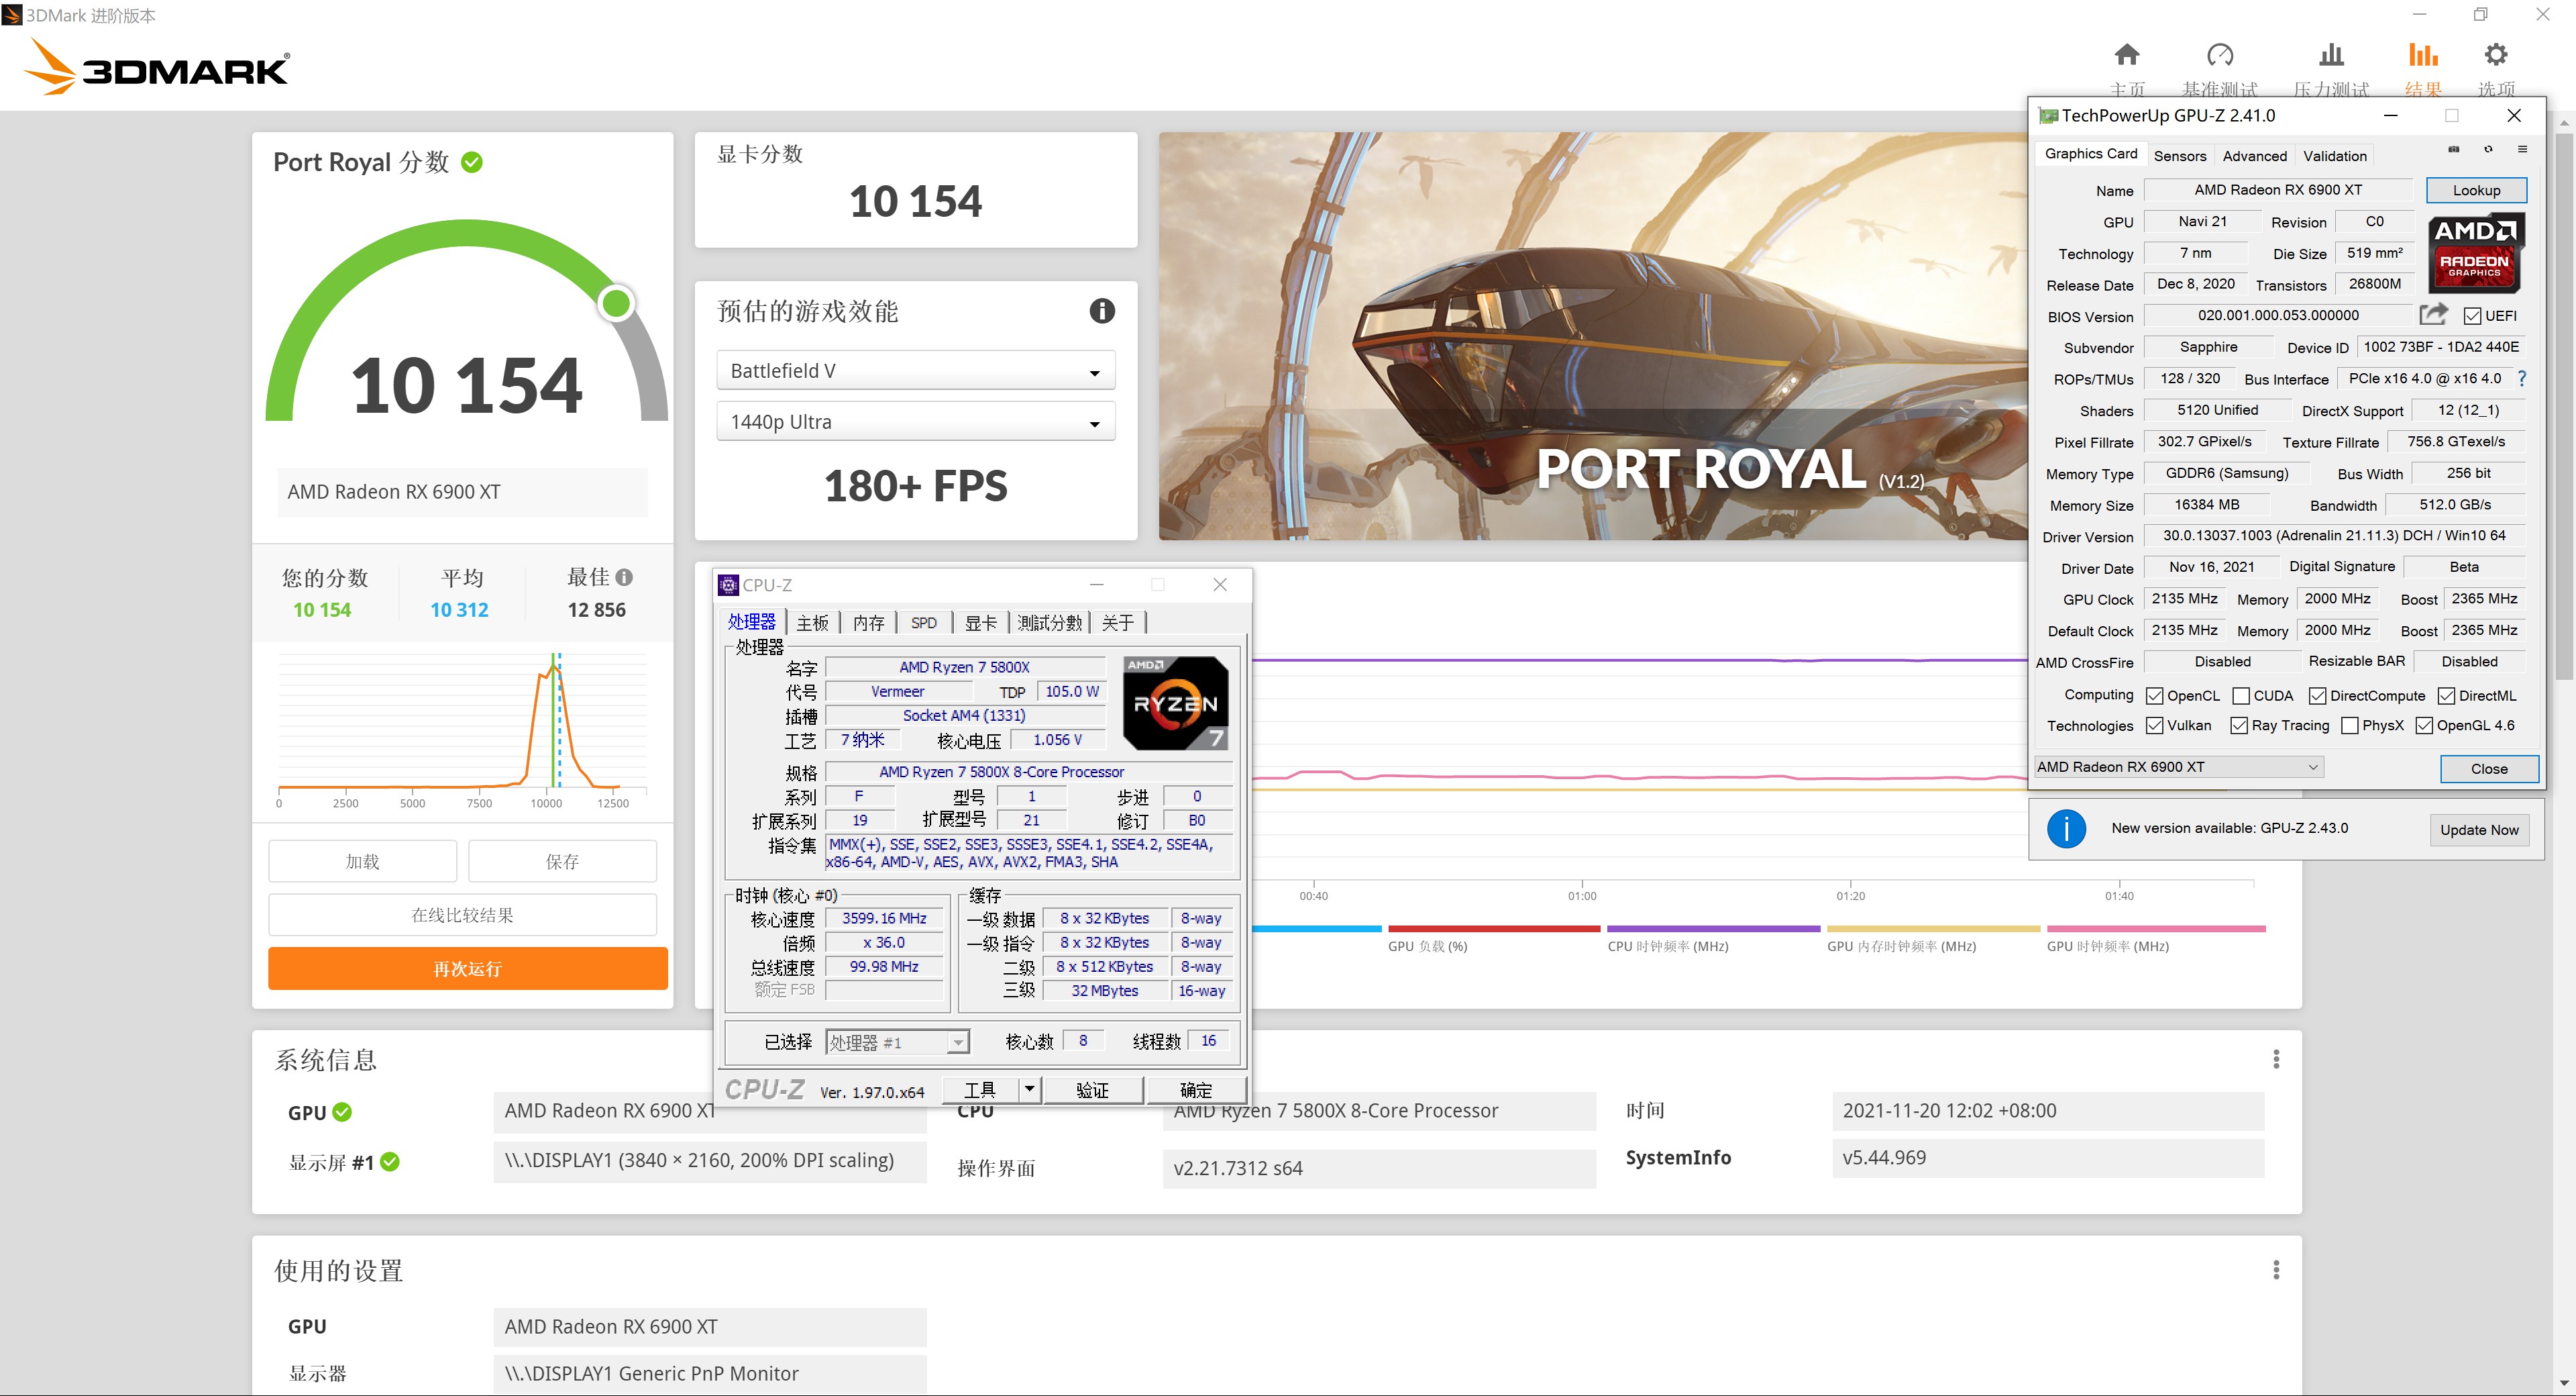Open the GPU selector dropdown in GPU-Z
Screen dimensions: 2576x1396
(2313, 766)
